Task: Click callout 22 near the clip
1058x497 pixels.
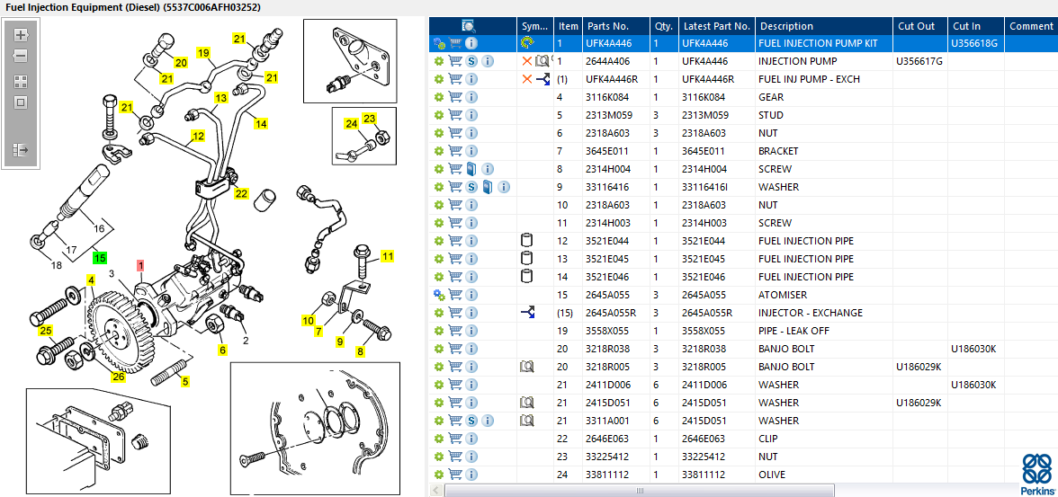Action: coord(241,194)
